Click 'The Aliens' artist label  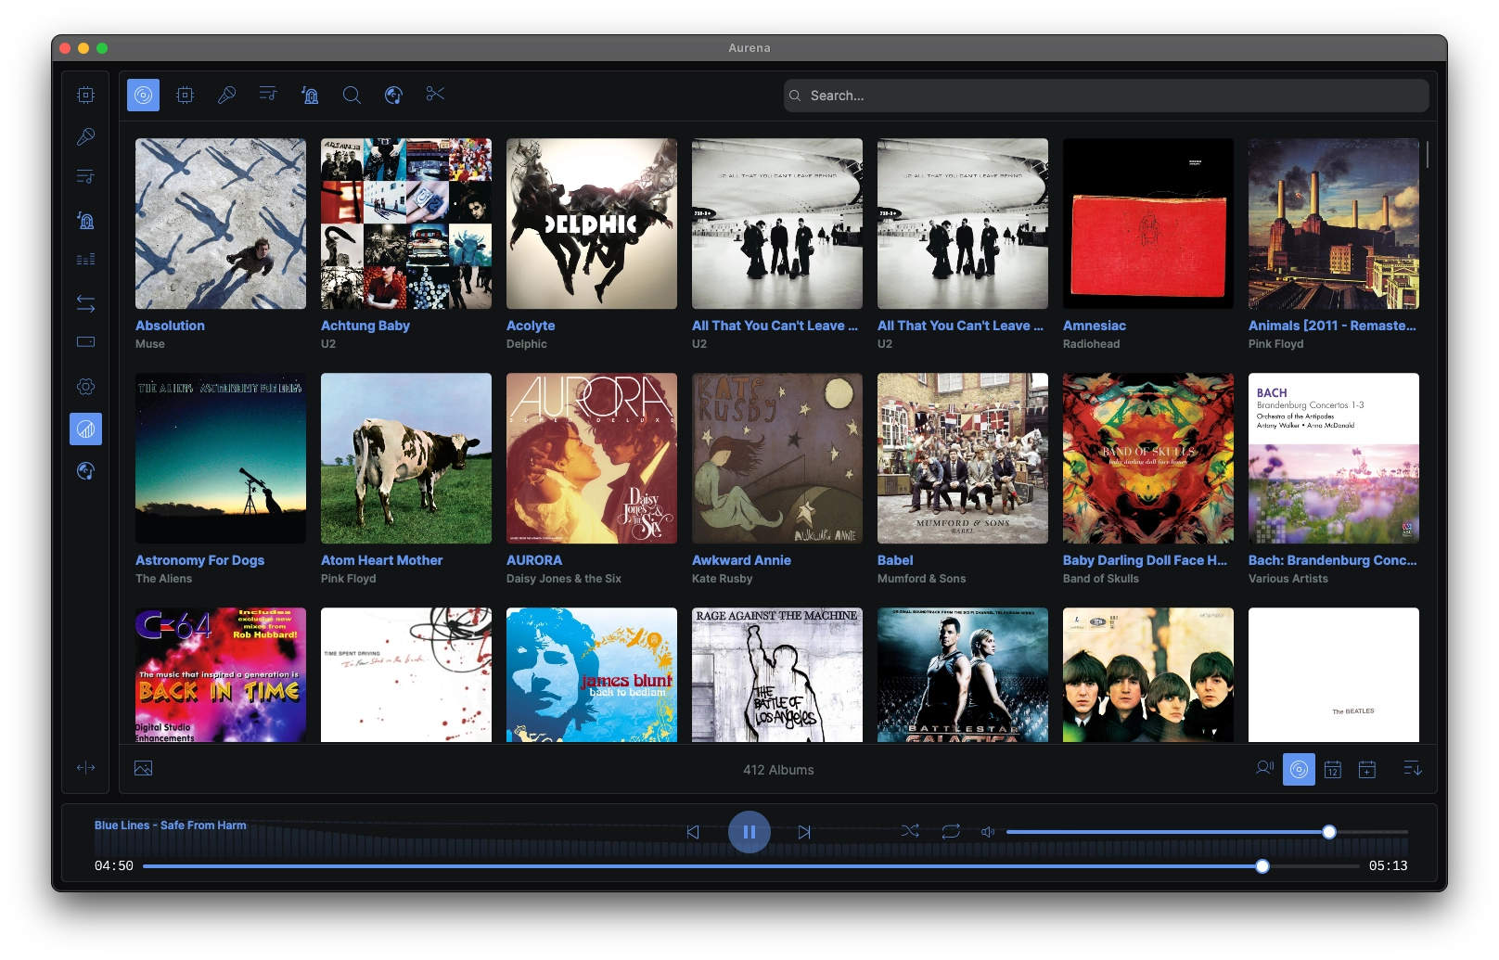[164, 579]
